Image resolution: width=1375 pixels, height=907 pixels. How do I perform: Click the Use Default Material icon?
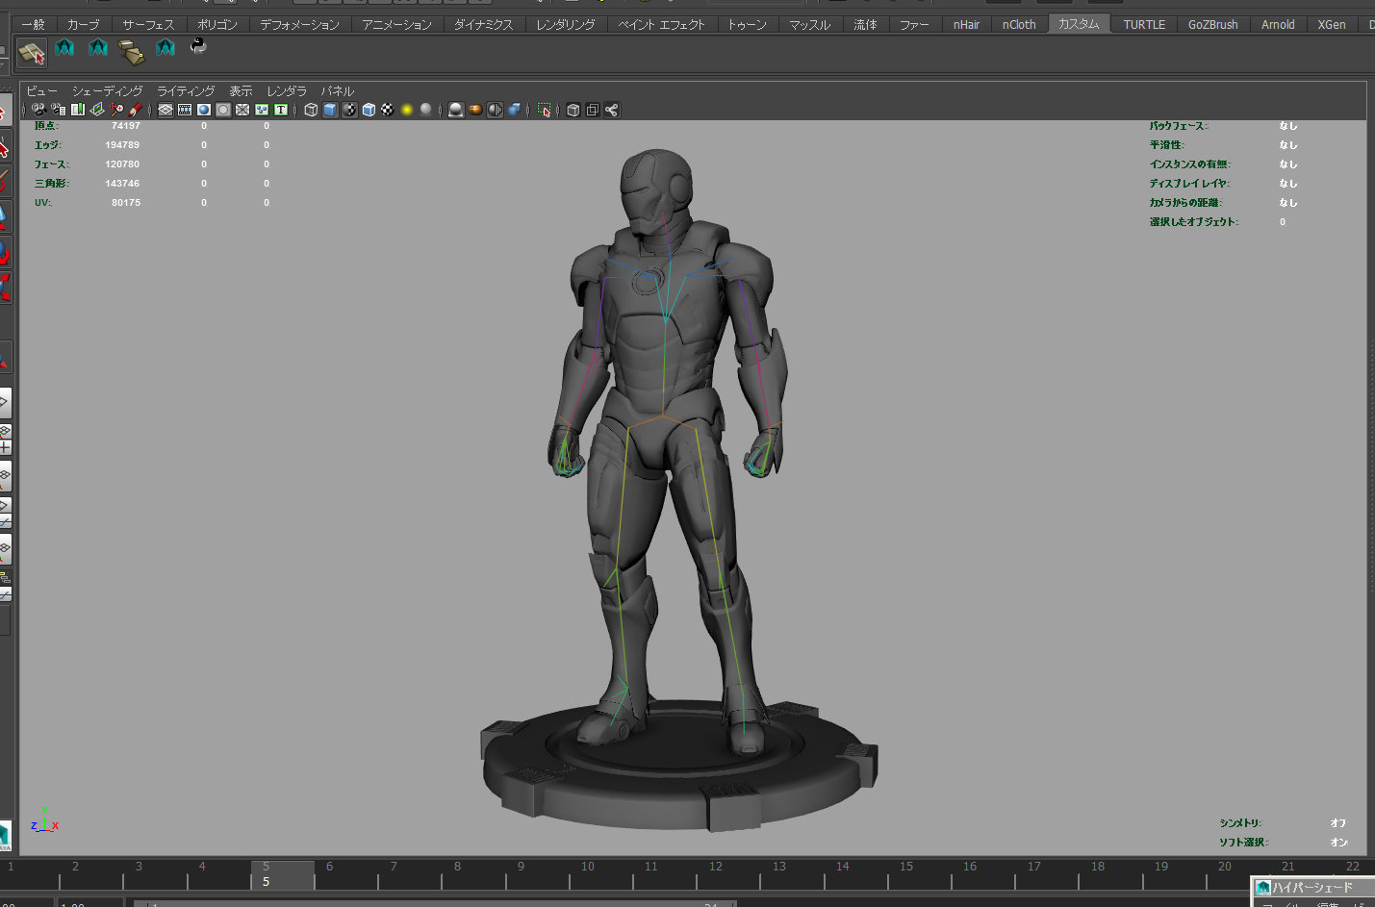click(x=349, y=110)
